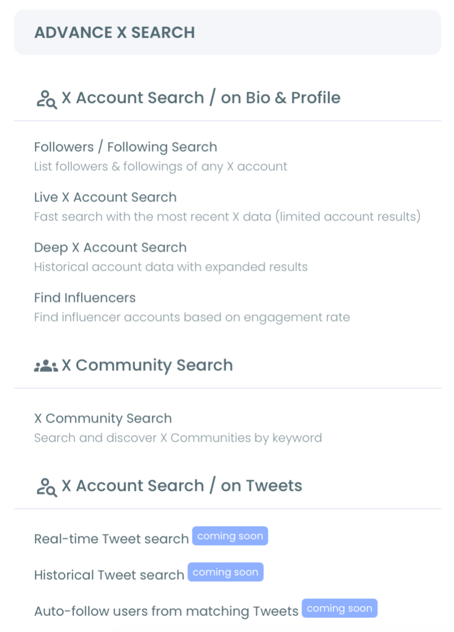Click the X Account Search / on Bio & Profile heading
The width and height of the screenshot is (454, 632).
[x=201, y=98]
